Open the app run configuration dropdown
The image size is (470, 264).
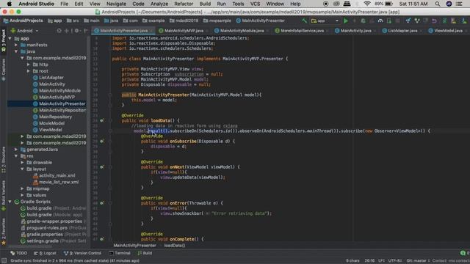(325, 21)
